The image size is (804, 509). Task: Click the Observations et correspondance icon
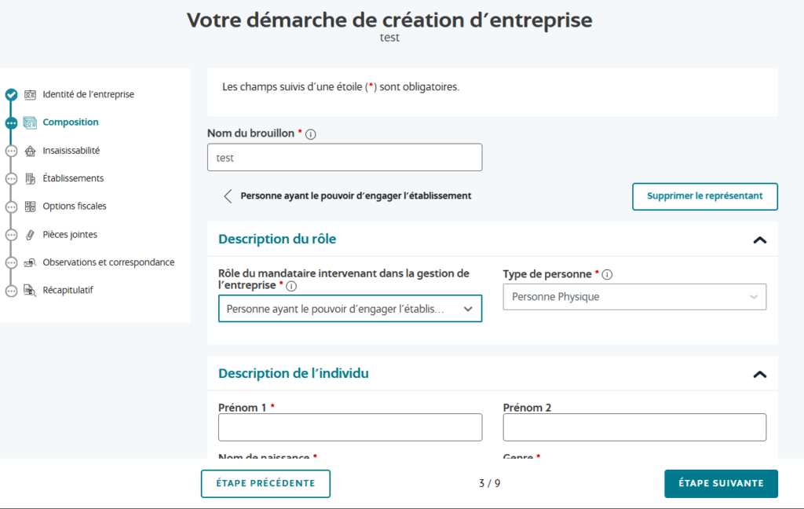coord(31,262)
